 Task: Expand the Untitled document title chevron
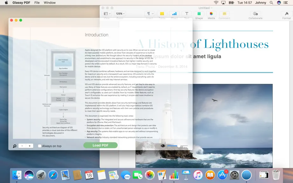click(212, 8)
